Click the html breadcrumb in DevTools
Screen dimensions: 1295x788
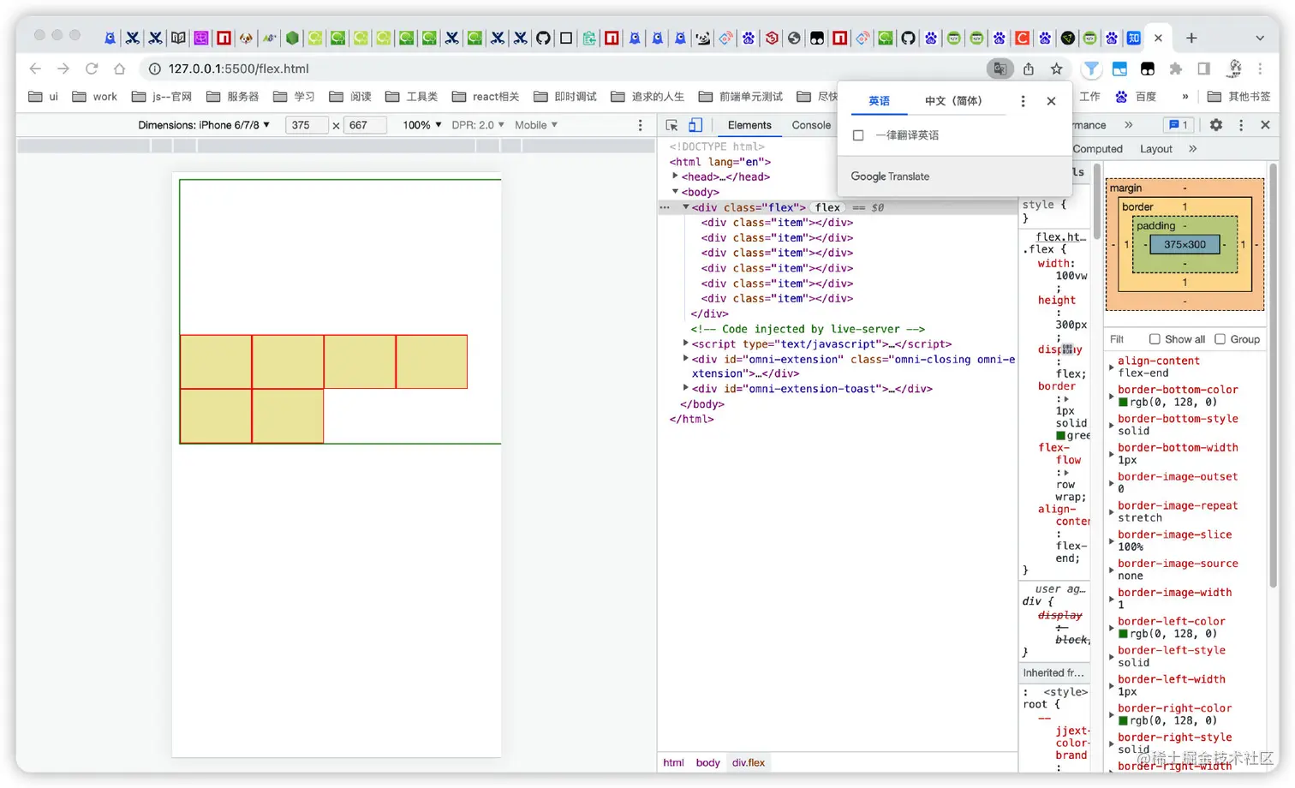[x=673, y=762]
